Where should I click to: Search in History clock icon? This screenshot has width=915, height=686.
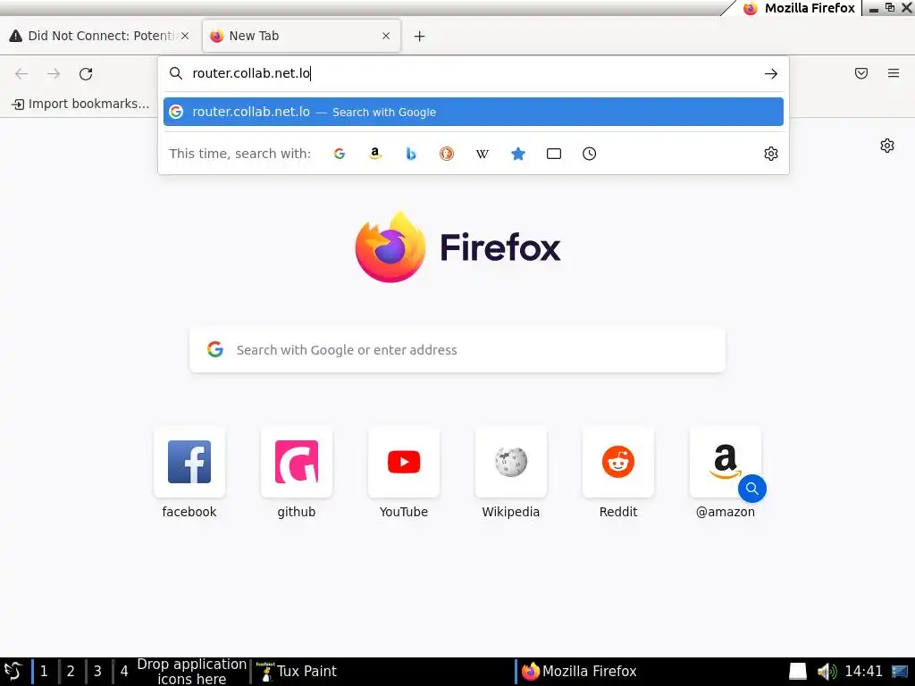click(590, 154)
